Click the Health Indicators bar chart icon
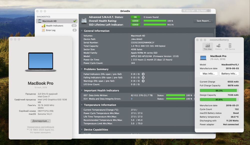This screenshot has width=250, height=145. point(43,26)
